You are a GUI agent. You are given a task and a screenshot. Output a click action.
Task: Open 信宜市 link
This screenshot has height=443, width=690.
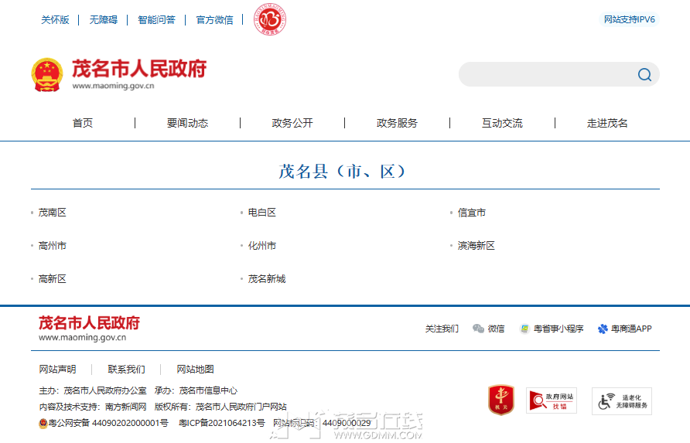pyautogui.click(x=472, y=213)
